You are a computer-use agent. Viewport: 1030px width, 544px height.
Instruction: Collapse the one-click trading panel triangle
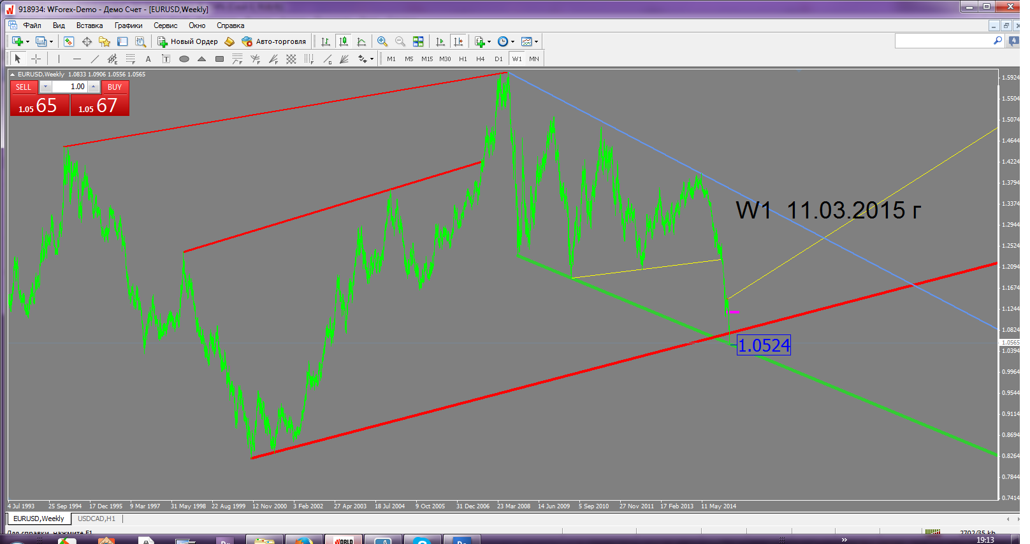click(x=12, y=75)
